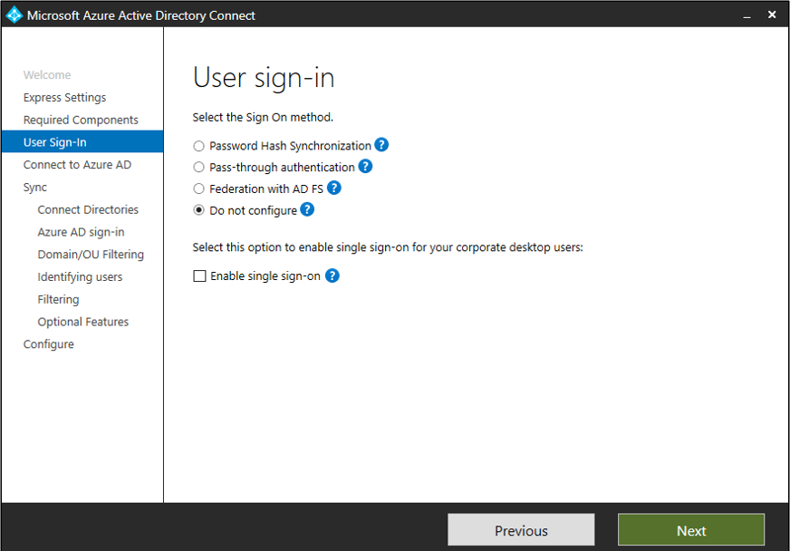Open help for Do not configure
Screen dimensions: 790x551
306,210
